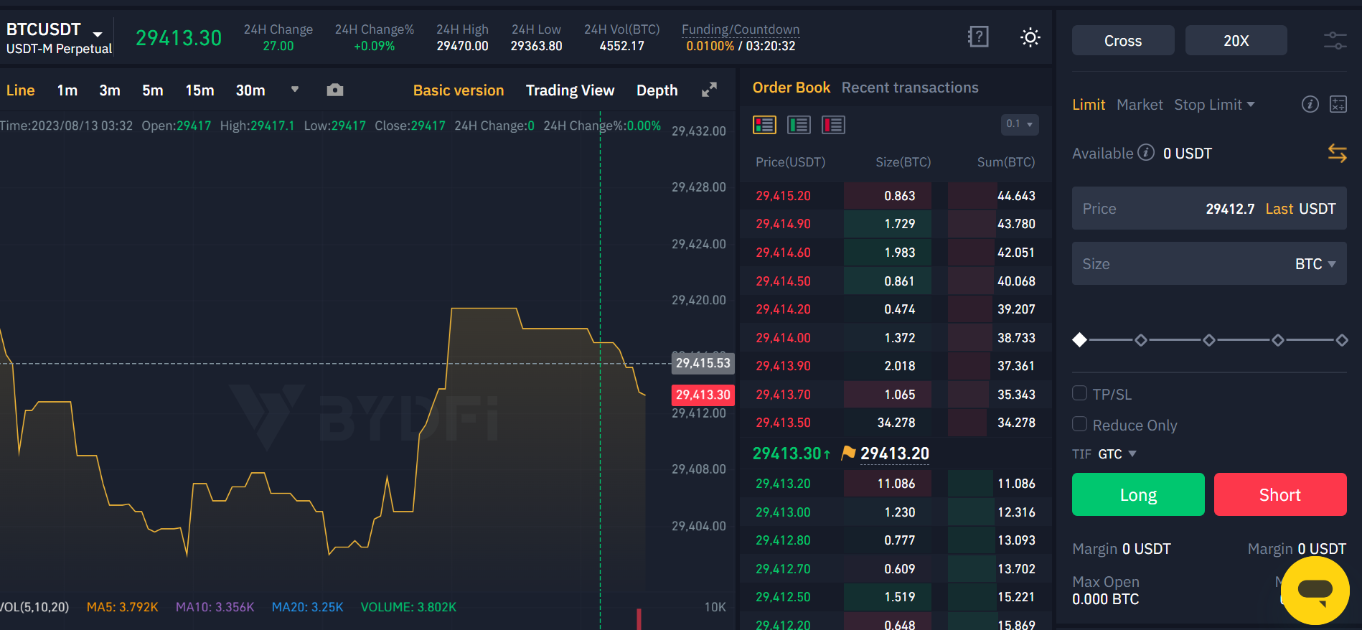Open order book 0.1 precision dropdown
1362x630 pixels.
[1020, 124]
